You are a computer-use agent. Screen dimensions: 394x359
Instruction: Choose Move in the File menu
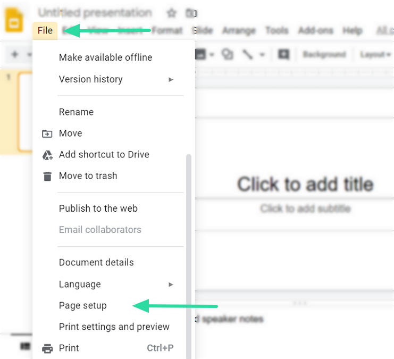coord(114,133)
